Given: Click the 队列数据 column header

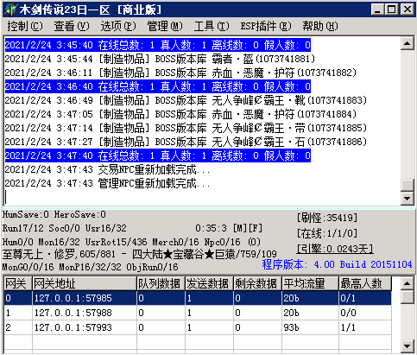Looking at the screenshot, I should [161, 283].
